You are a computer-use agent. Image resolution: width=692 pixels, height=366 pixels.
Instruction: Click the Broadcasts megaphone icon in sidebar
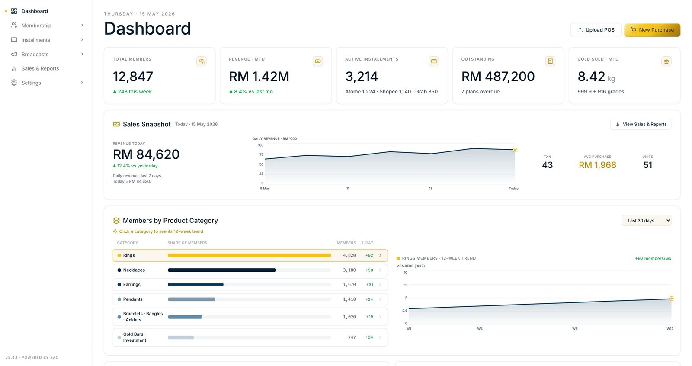[x=14, y=54]
